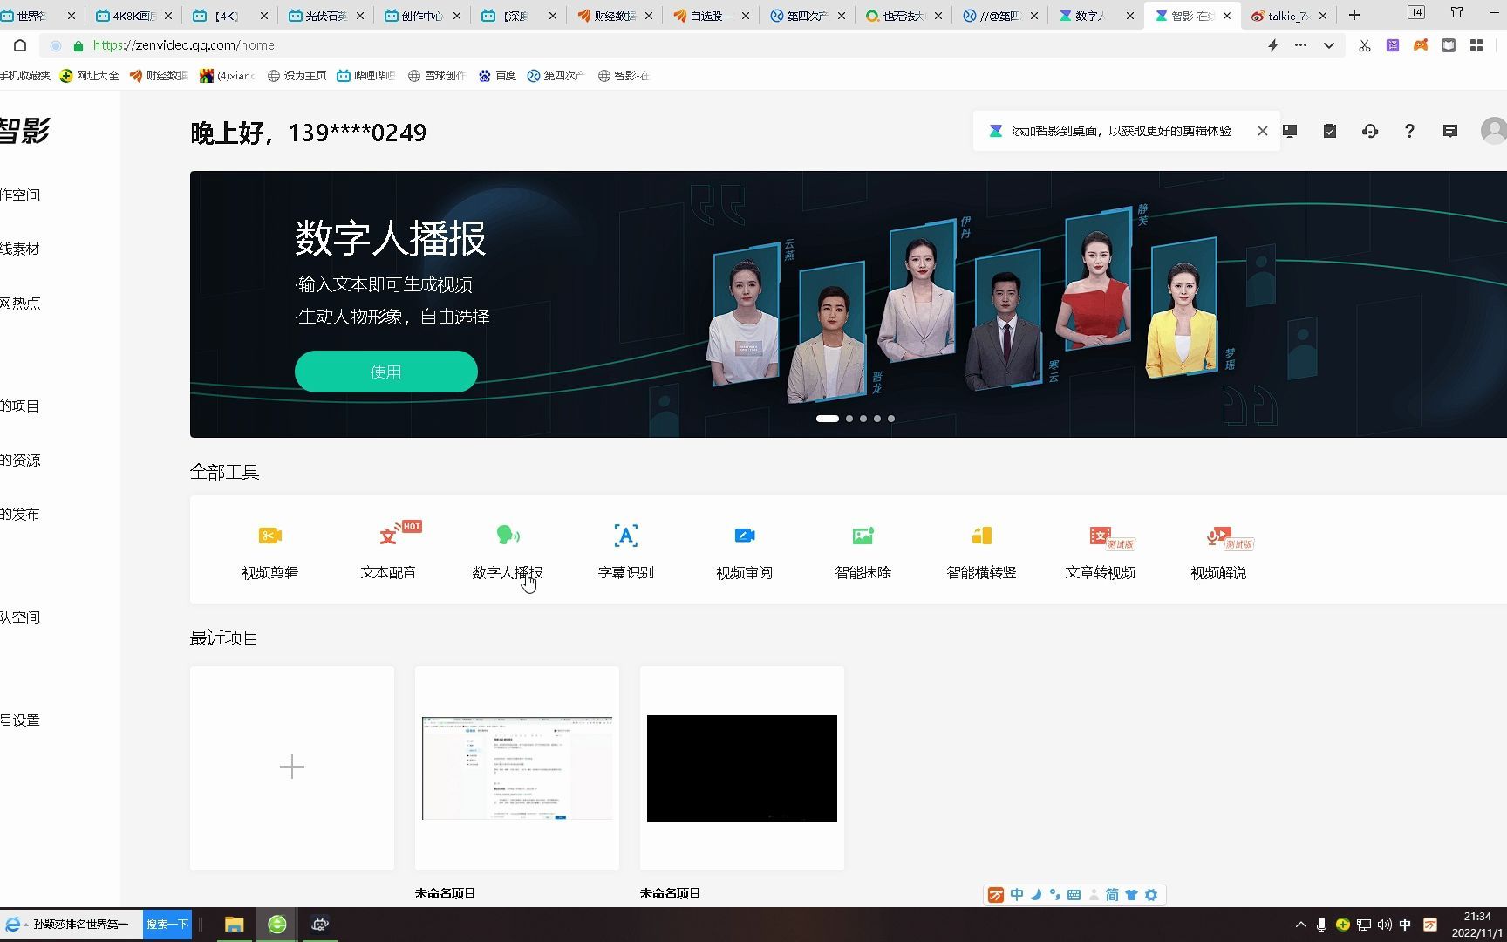Click the volume icon in system tray
Screen dimensions: 1507x942
(1384, 925)
